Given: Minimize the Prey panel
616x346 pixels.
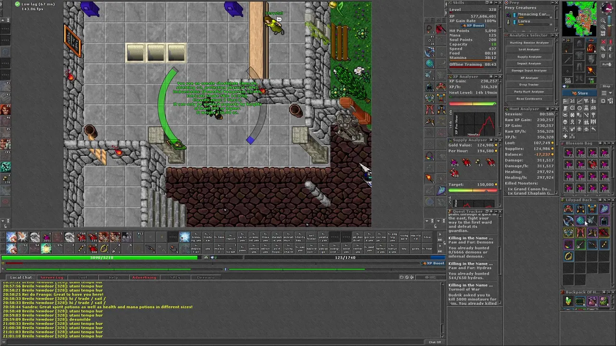Looking at the screenshot, I should click(552, 2).
